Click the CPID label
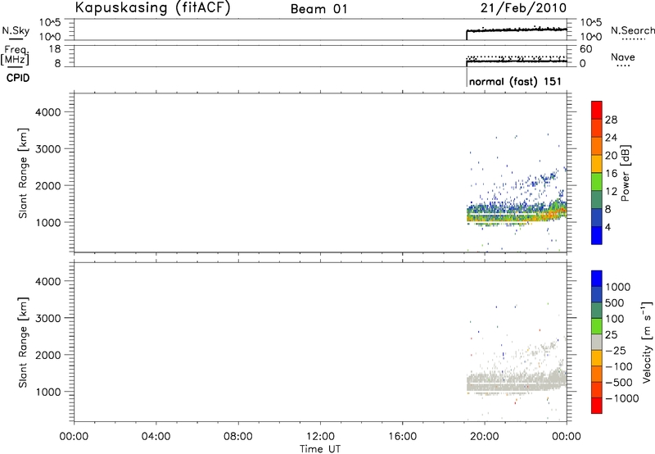The image size is (655, 454). coord(18,78)
